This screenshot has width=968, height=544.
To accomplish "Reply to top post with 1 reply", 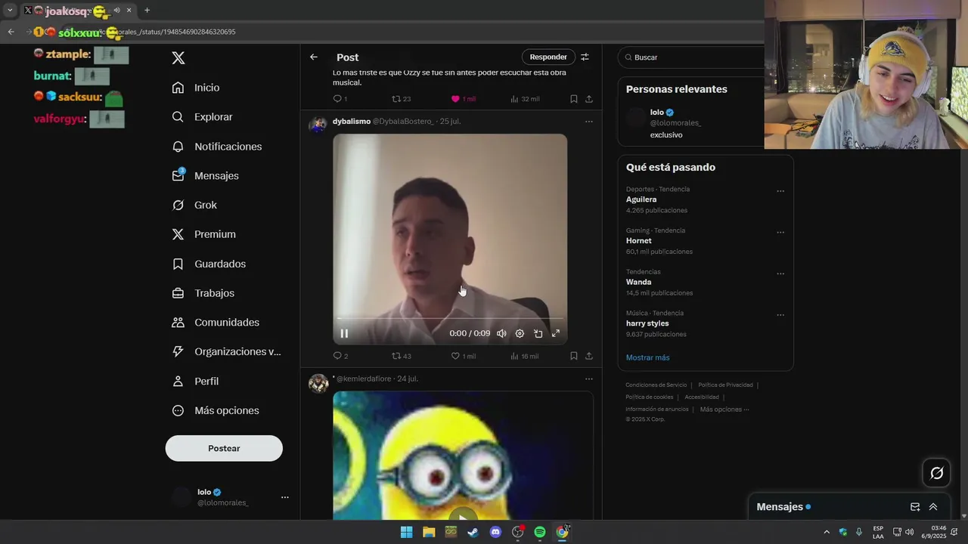I will [340, 99].
